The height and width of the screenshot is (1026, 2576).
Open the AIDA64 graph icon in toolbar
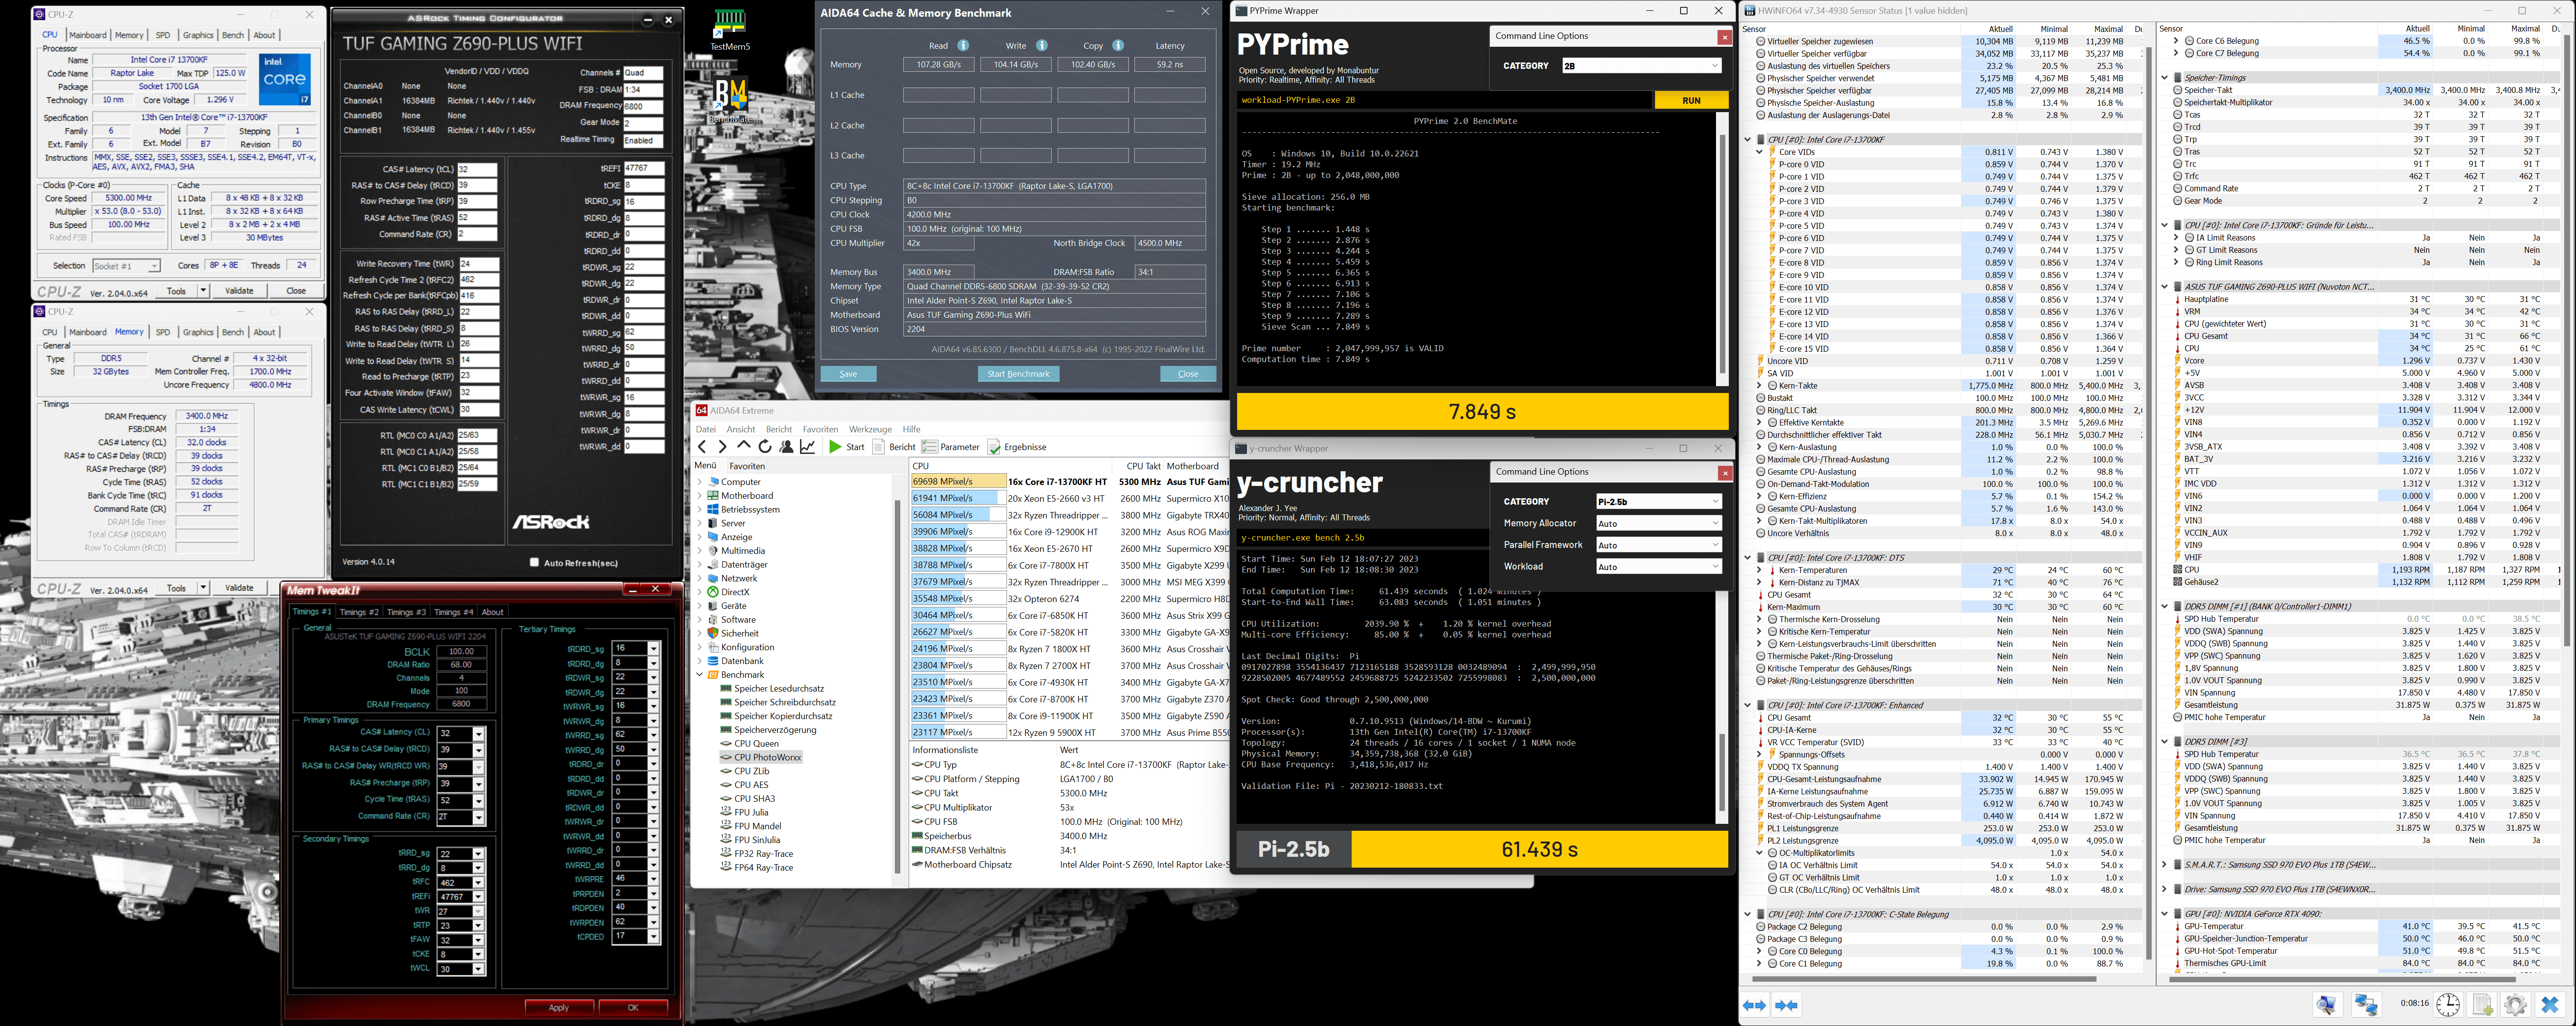tap(808, 447)
